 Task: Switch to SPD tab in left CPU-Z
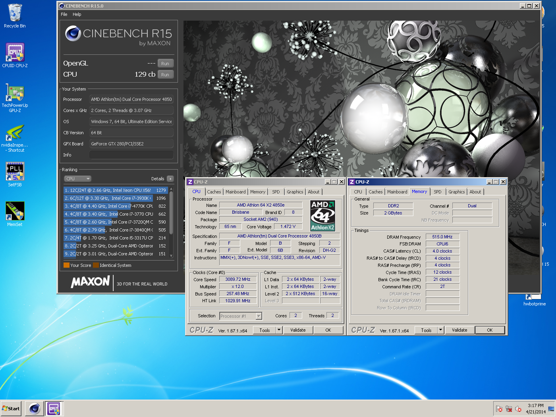[276, 192]
